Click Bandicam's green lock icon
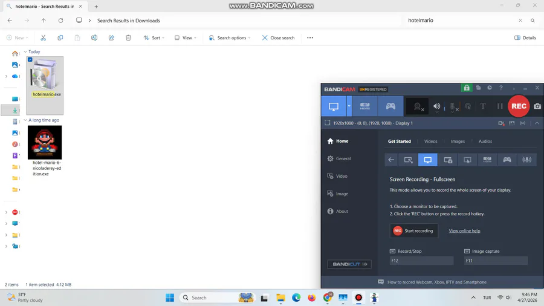 coord(467,88)
